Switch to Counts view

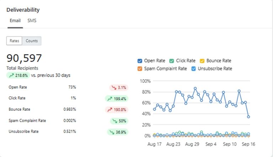click(32, 41)
